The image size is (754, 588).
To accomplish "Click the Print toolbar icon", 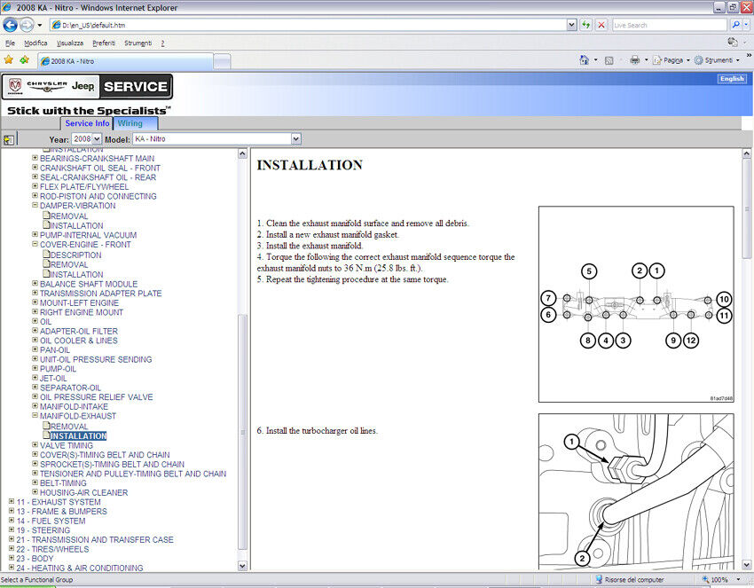I will coord(634,60).
